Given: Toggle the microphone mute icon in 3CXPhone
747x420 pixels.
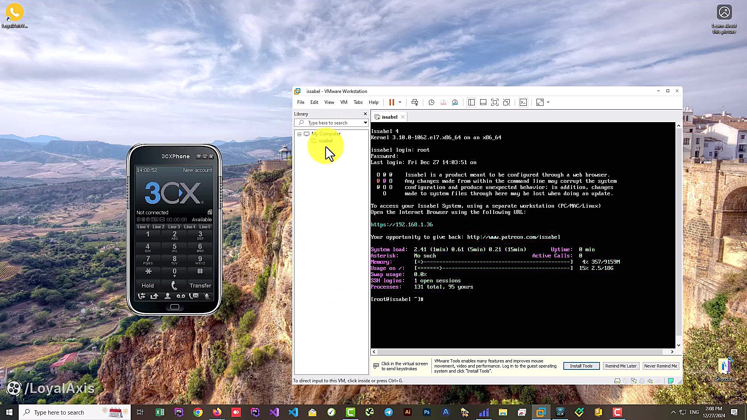Looking at the screenshot, I should point(207,296).
